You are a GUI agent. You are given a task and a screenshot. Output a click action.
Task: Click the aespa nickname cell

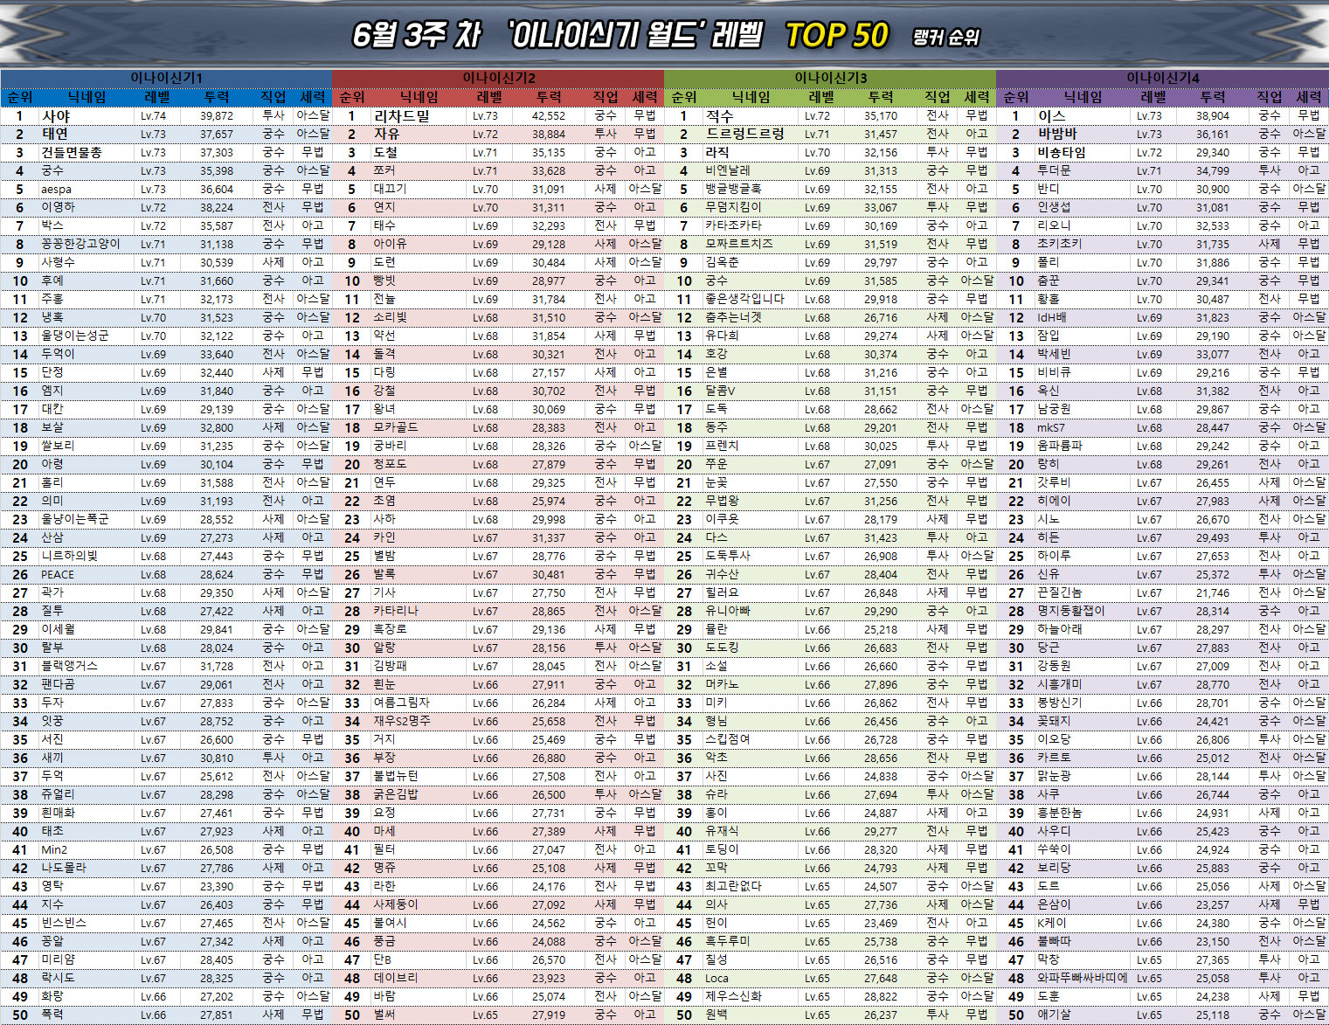pyautogui.click(x=56, y=189)
